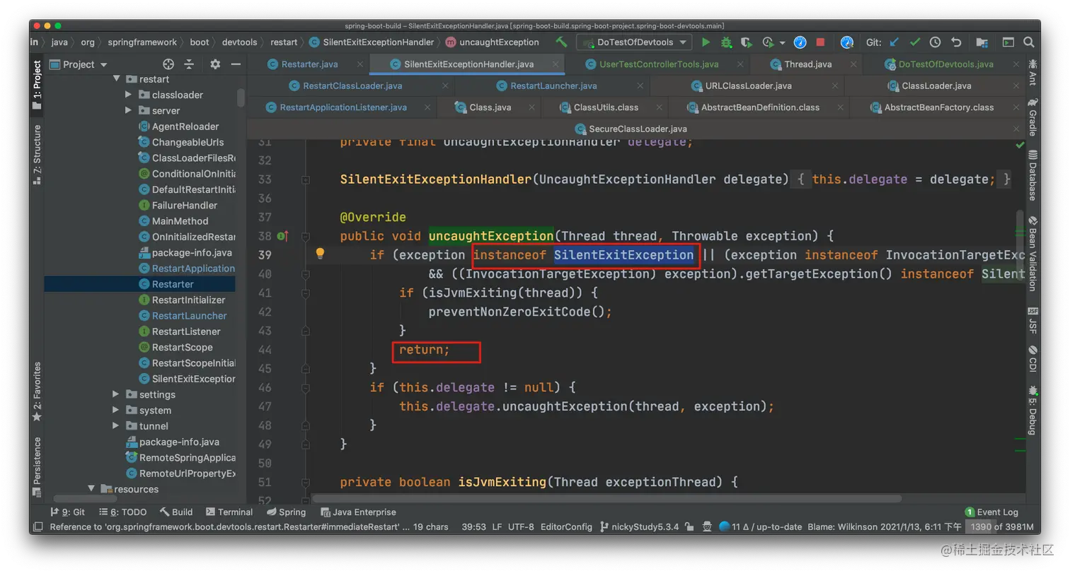The height and width of the screenshot is (573, 1070).
Task: Toggle read-only lock icon in status bar
Action: coord(689,527)
